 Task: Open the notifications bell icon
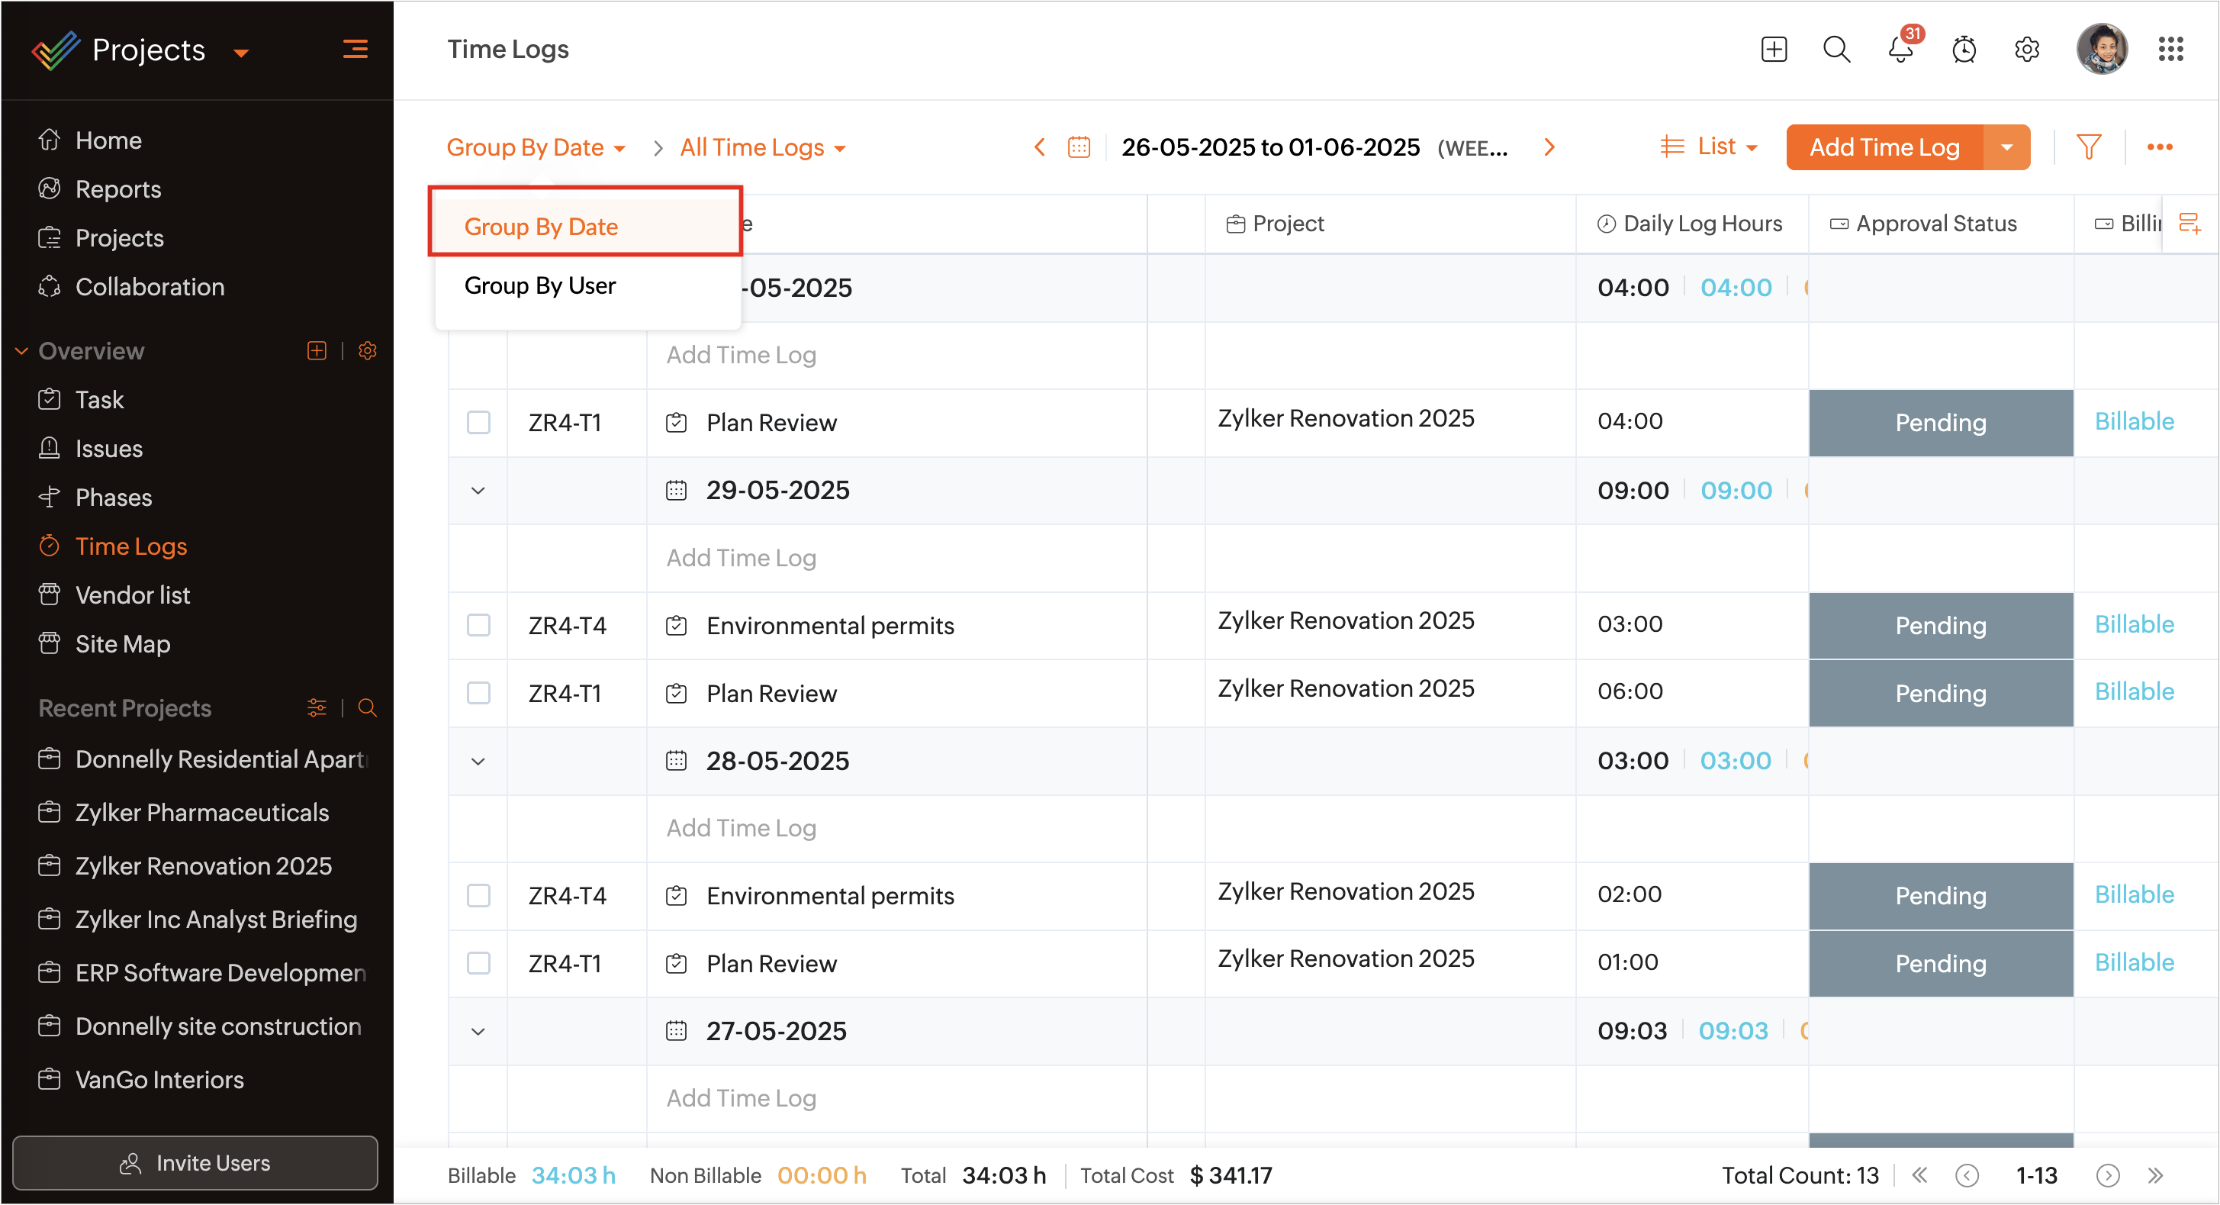click(1900, 50)
